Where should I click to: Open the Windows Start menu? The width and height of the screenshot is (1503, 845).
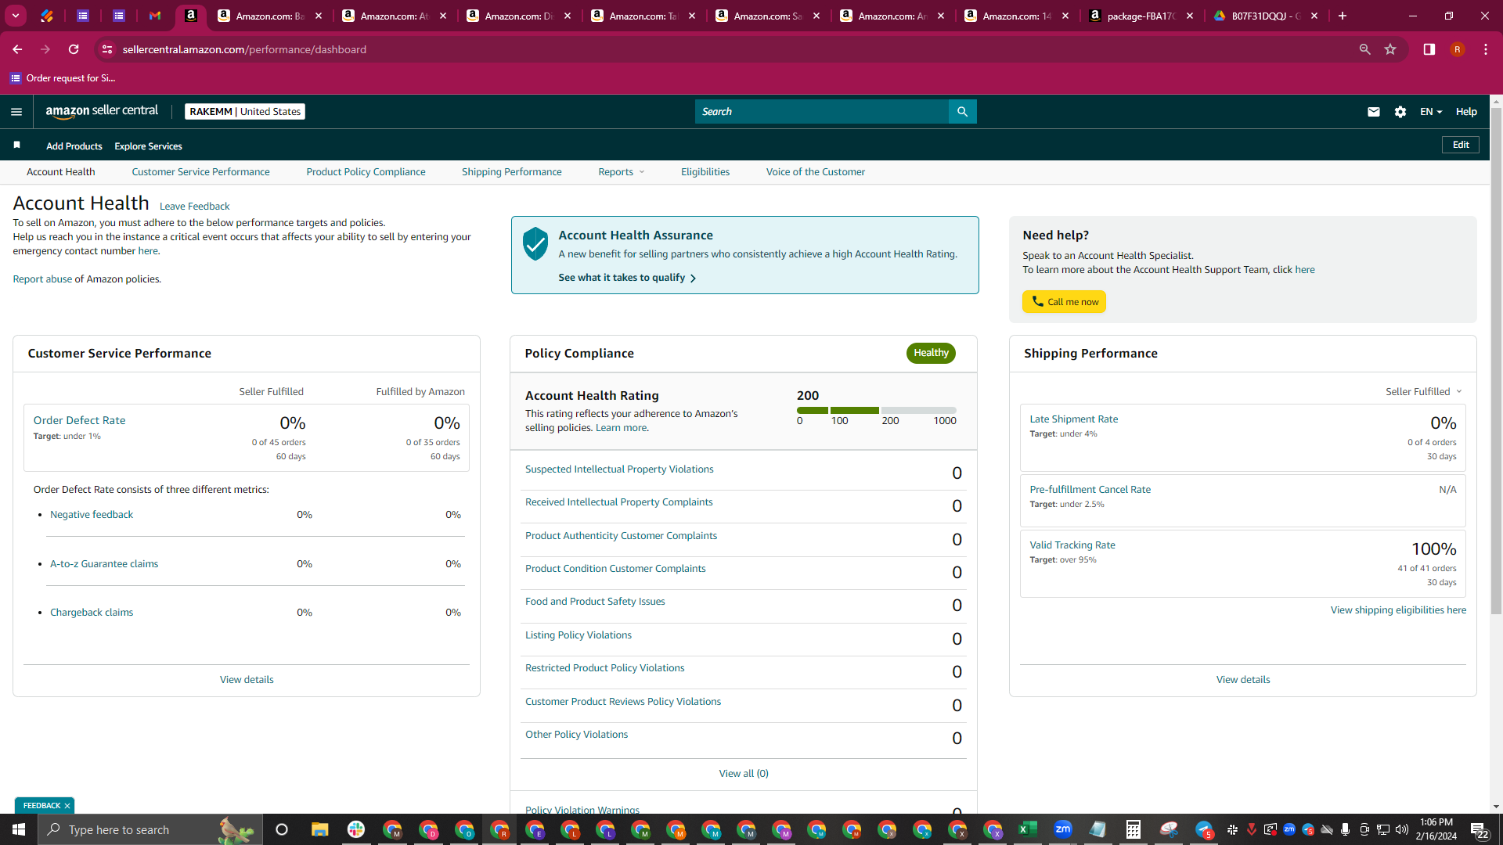(x=19, y=829)
